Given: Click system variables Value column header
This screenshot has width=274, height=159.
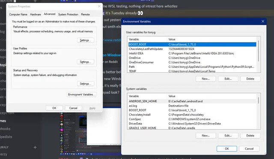Looking at the screenshot, I should pyautogui.click(x=211, y=96).
